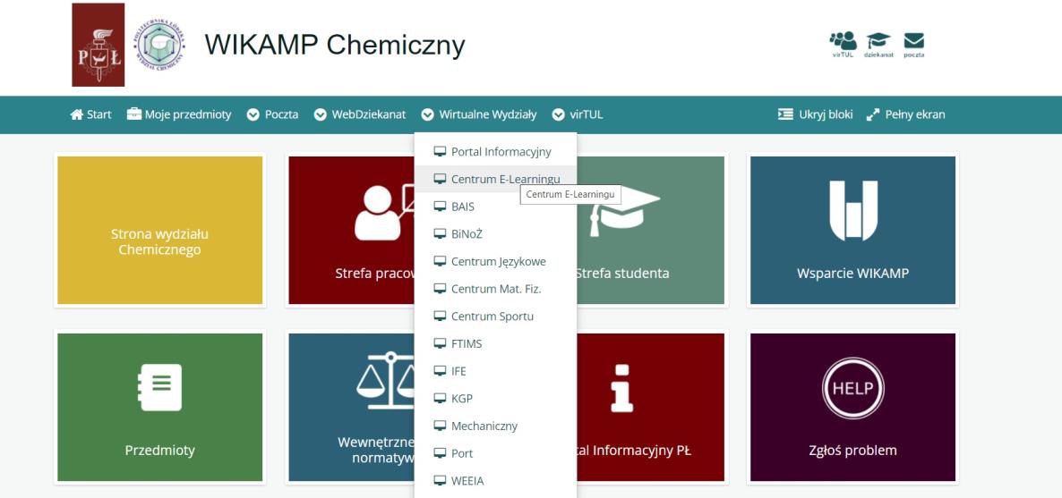Open dziekanat graduation cap icon
Image resolution: width=1062 pixels, height=498 pixels.
pyautogui.click(x=878, y=42)
